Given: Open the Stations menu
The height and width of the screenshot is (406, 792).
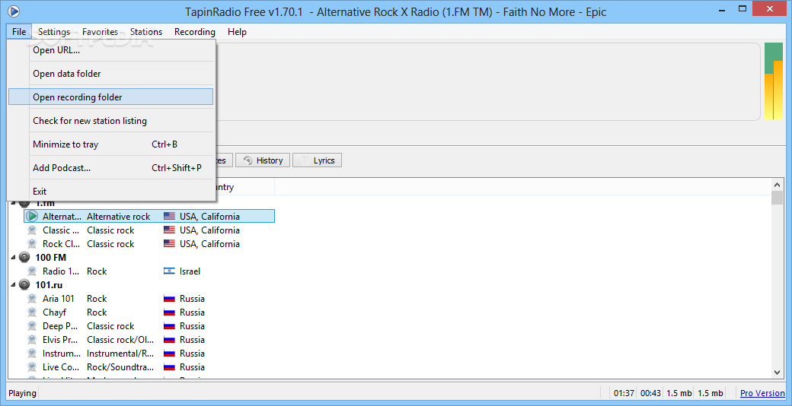Looking at the screenshot, I should (x=146, y=32).
